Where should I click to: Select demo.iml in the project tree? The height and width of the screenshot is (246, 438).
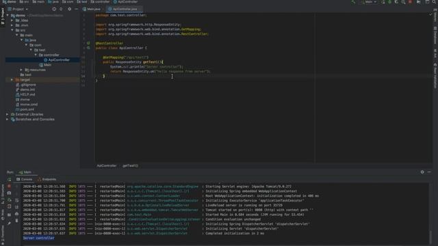coord(25,90)
